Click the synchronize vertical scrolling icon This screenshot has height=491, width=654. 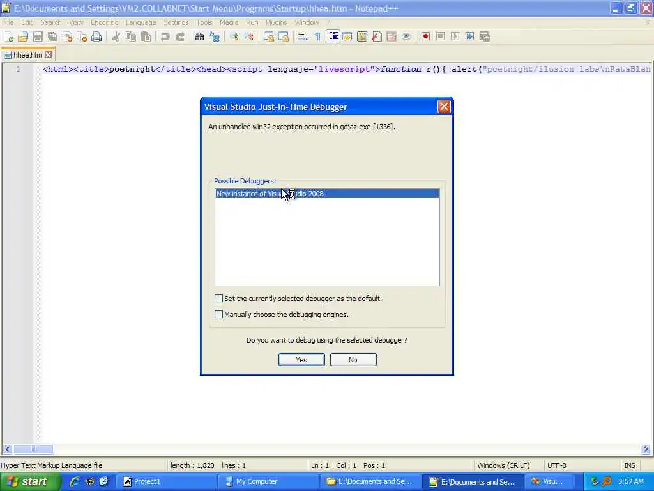click(269, 36)
